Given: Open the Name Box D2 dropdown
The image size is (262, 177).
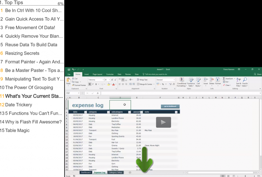Looking at the screenshot, I should pyautogui.click(x=79, y=93).
